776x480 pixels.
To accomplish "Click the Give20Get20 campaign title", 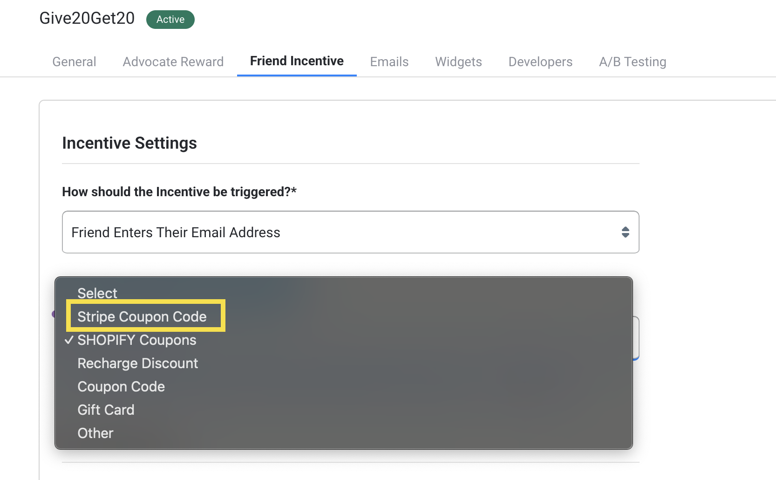I will (x=87, y=18).
